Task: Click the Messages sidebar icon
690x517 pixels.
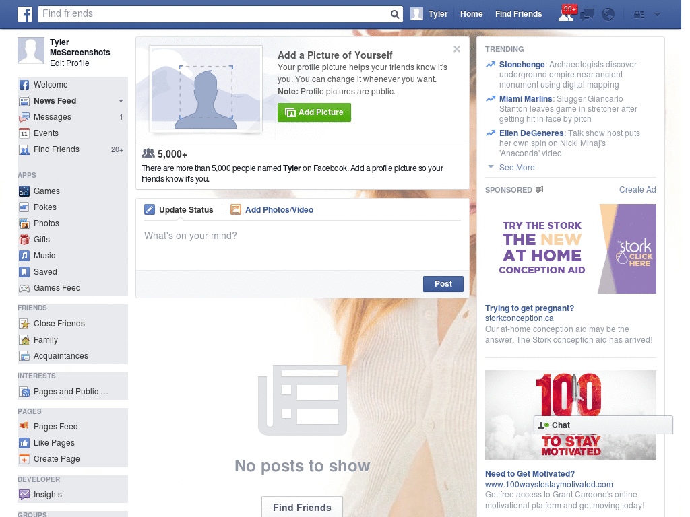Action: coord(24,117)
